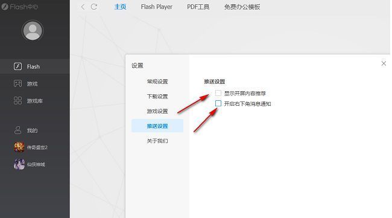Switch to the Flash Player tab
The width and height of the screenshot is (392, 218).
tap(157, 7)
